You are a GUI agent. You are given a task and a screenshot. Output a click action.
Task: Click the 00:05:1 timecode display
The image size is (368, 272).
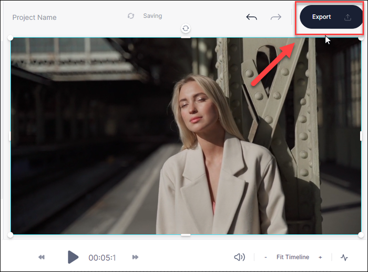102,258
